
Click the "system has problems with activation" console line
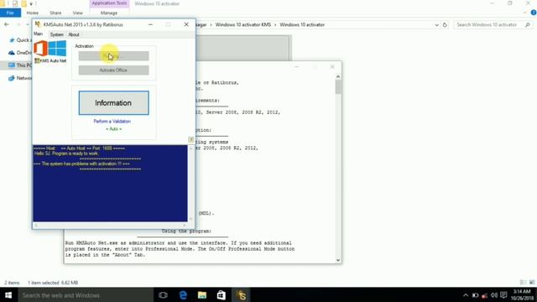[x=81, y=164]
